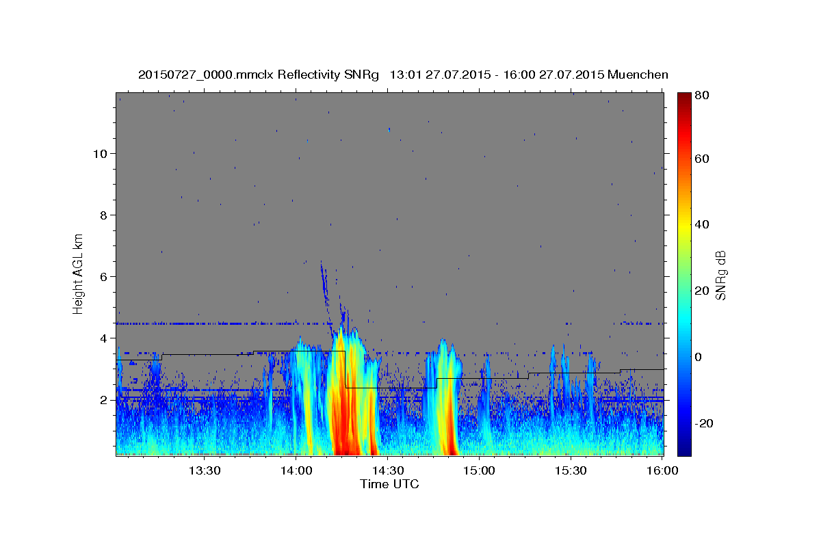The width and height of the screenshot is (821, 547).
Task: Click the 15:30 time tick label
Action: point(571,470)
